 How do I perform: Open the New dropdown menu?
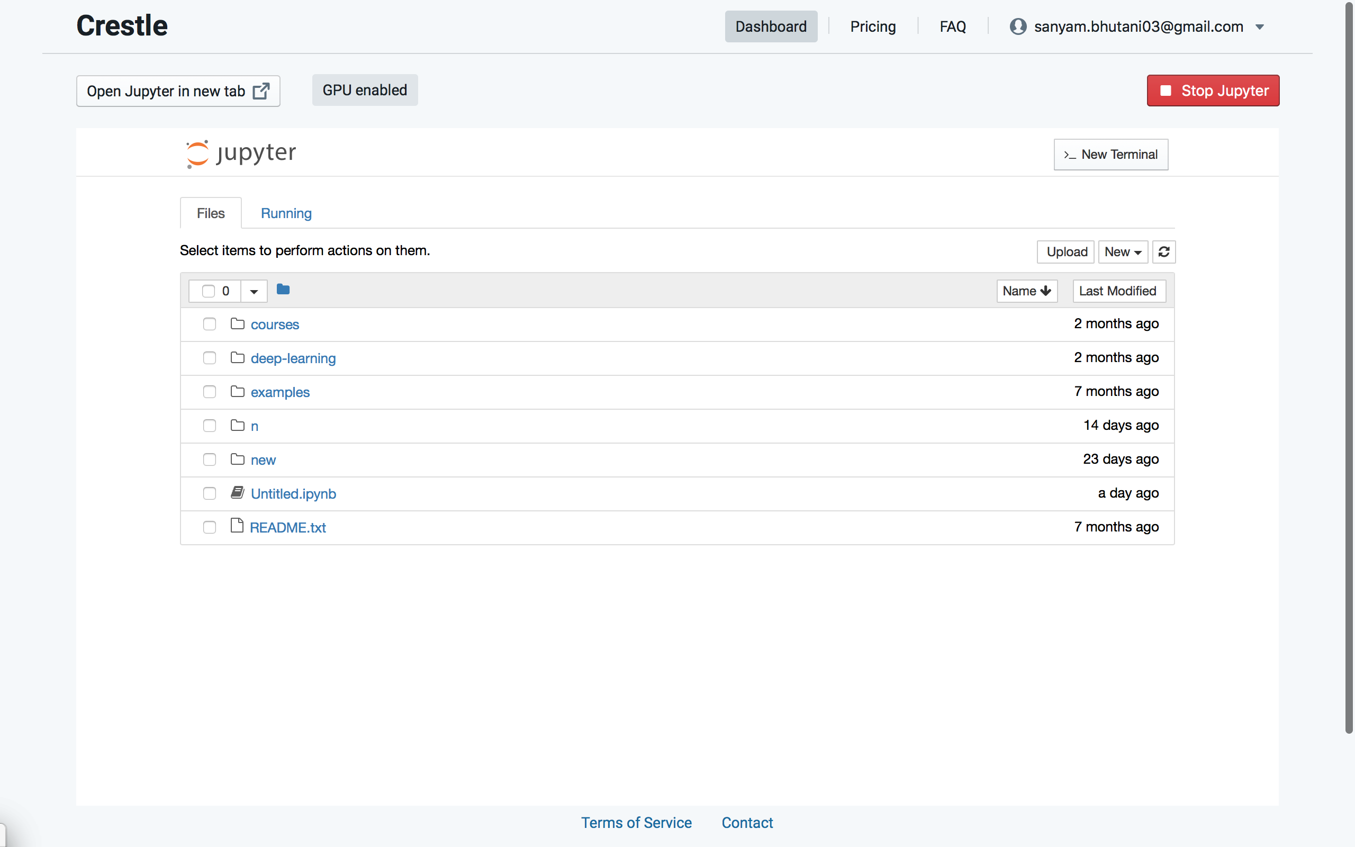pyautogui.click(x=1123, y=252)
